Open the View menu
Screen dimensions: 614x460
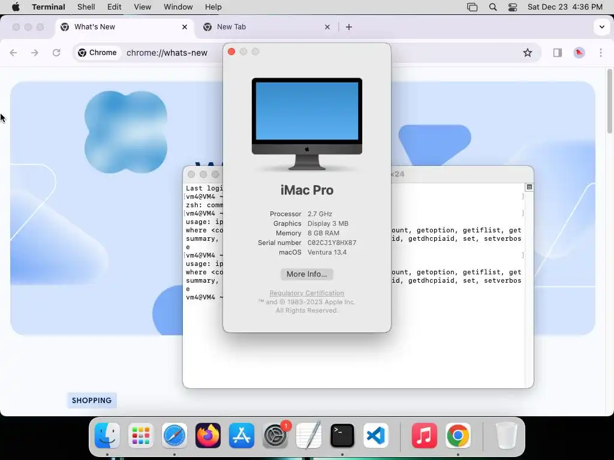(143, 7)
